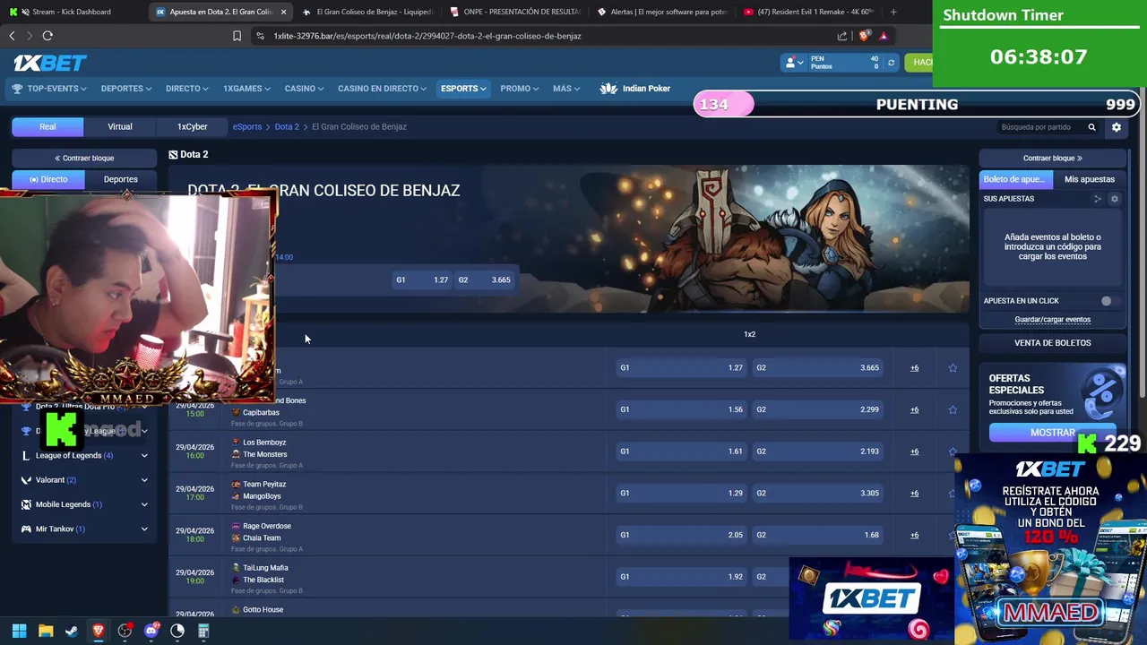Expand League of Legends in sidebar

click(x=144, y=455)
